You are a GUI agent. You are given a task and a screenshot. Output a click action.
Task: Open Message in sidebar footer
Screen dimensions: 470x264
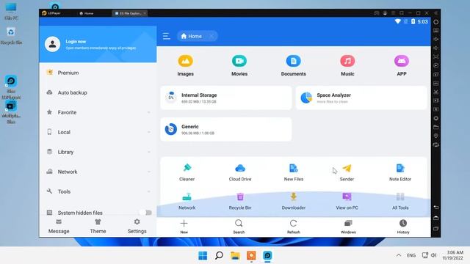[59, 227]
